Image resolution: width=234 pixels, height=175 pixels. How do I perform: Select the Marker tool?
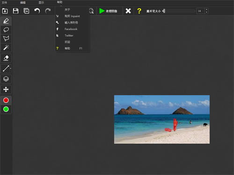pos(6,21)
